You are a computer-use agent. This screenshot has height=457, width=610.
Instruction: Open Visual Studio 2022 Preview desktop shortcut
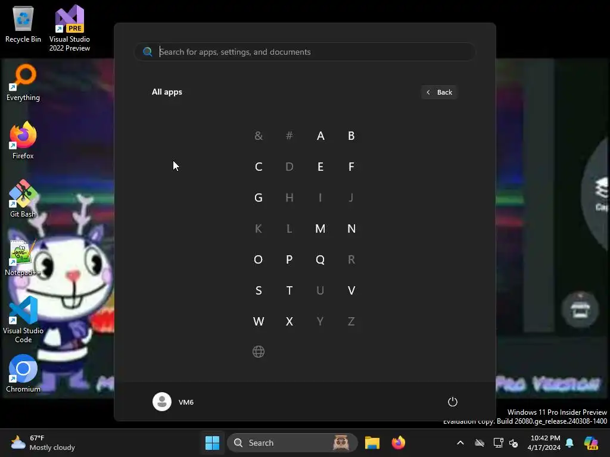coord(70,28)
